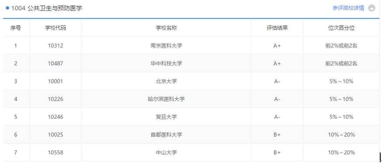The height and width of the screenshot is (163, 382).
Task: Click school code 10487
Action: [56, 63]
